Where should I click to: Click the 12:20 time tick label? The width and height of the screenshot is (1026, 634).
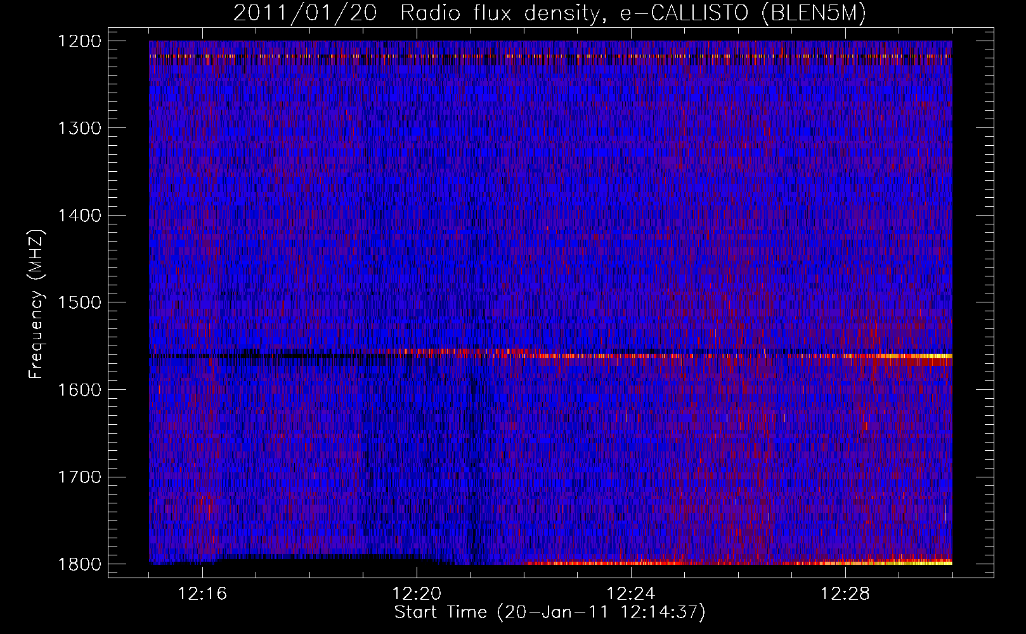417,594
